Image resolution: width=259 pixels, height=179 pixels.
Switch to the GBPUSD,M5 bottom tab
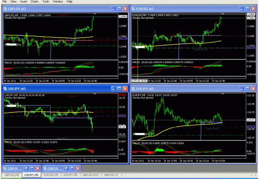tap(12, 175)
